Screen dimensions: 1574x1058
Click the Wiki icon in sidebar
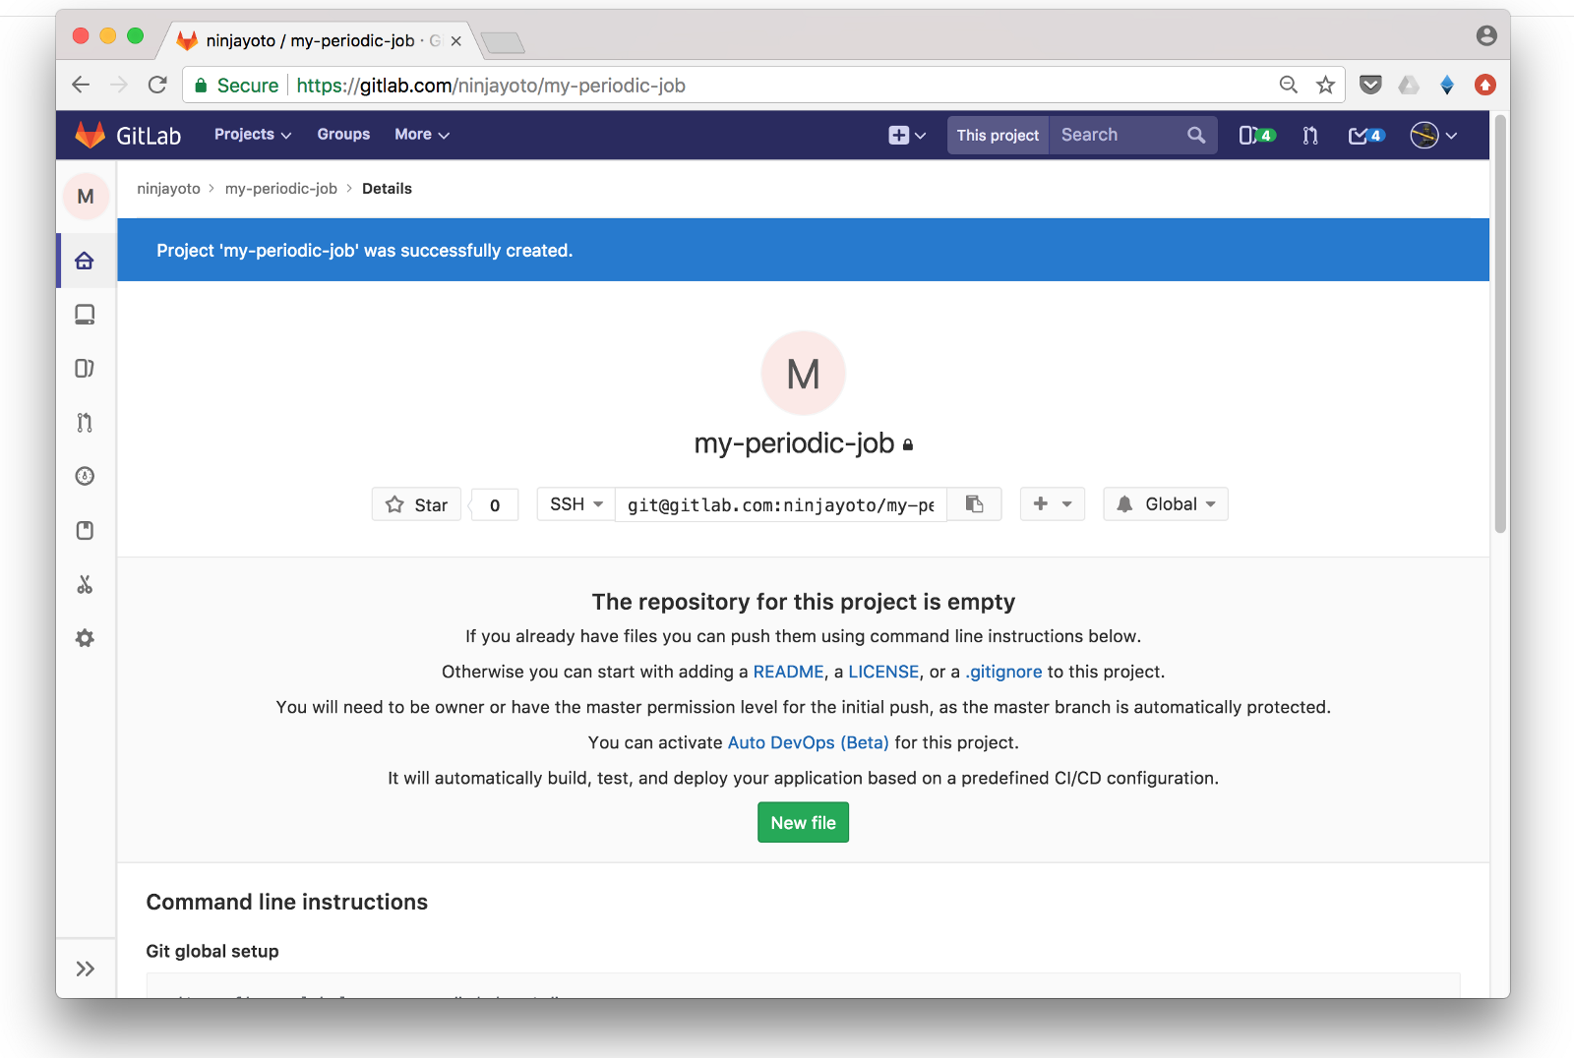point(85,531)
